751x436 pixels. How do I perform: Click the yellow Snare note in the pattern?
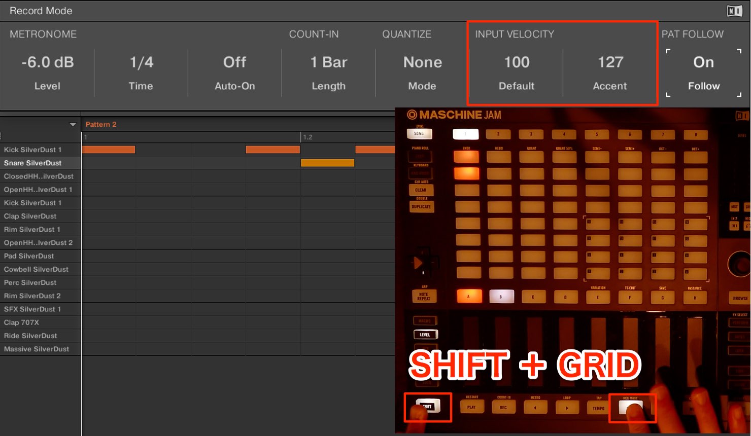click(x=327, y=163)
